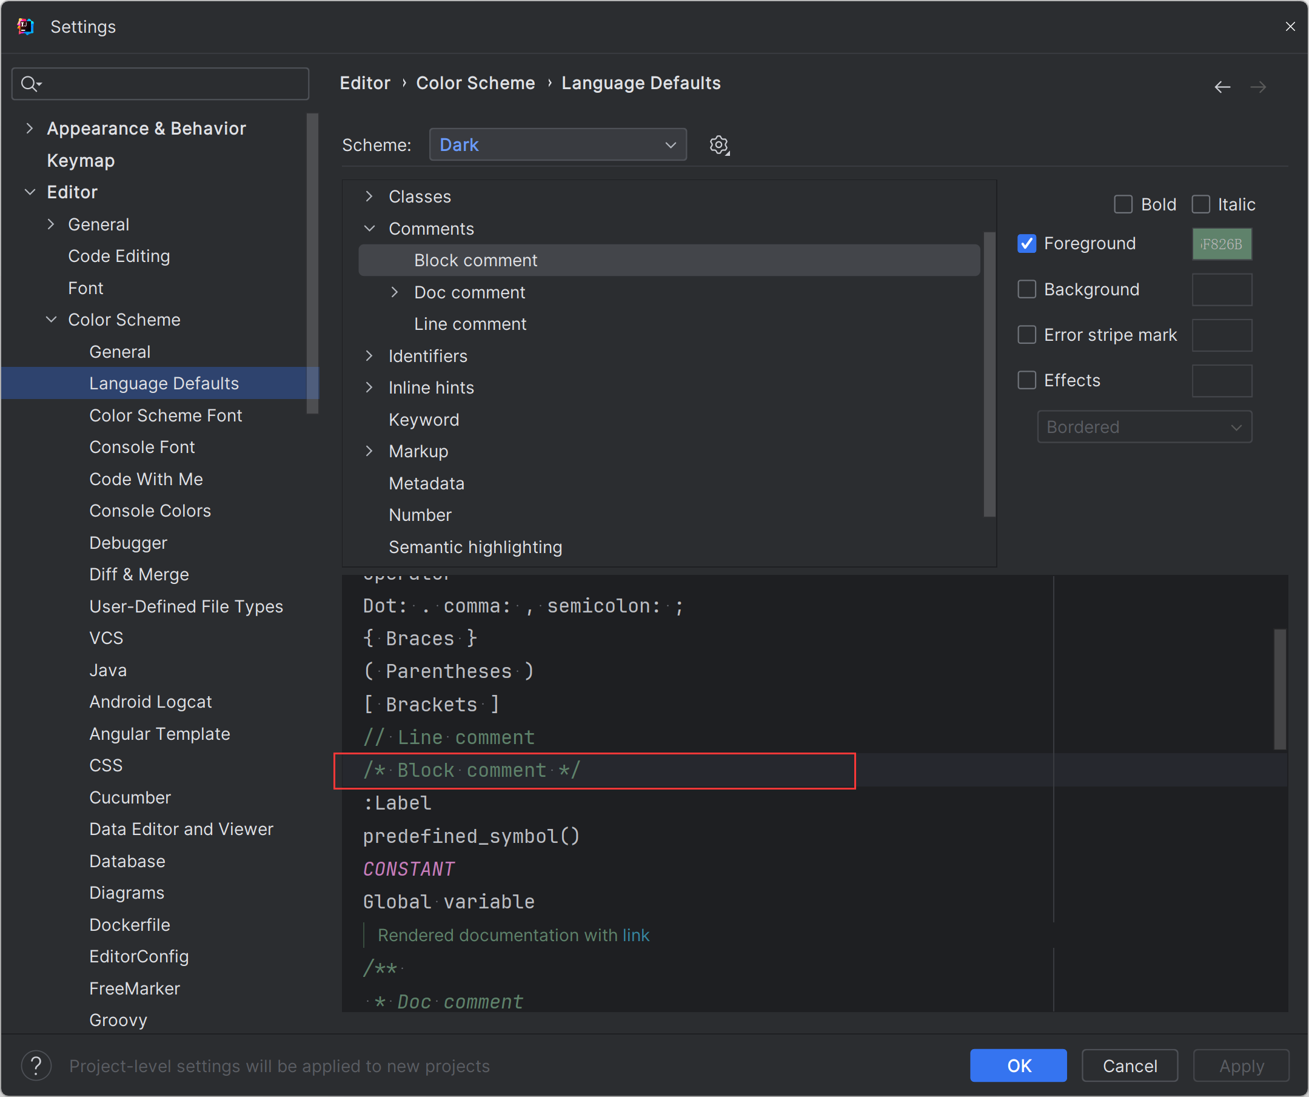Click the Background color swatch
1309x1097 pixels.
[x=1222, y=289]
